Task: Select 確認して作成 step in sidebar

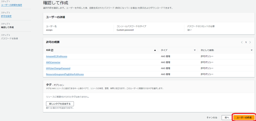Action: (x=7, y=27)
